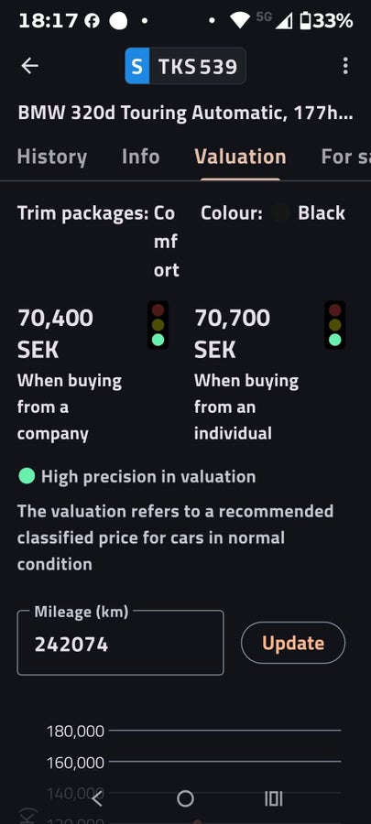This screenshot has height=824, width=371.
Task: Tap the Android back navigation button
Action: (97, 798)
